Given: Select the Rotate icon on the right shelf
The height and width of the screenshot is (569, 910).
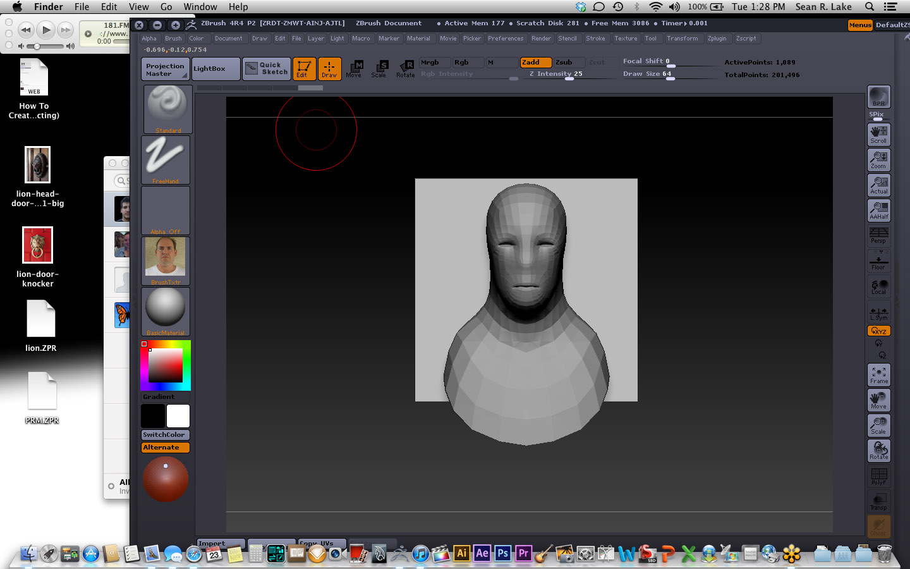Looking at the screenshot, I should [878, 450].
